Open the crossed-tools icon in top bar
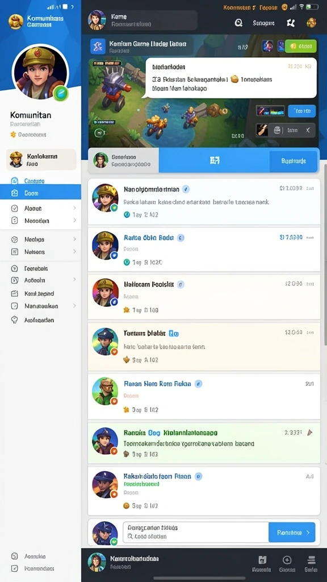 [x=291, y=23]
